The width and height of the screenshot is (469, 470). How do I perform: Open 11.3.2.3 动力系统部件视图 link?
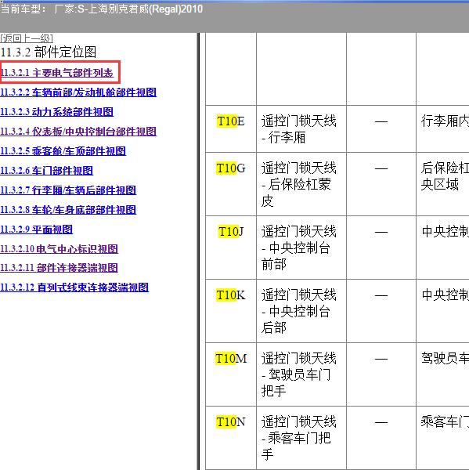56,112
